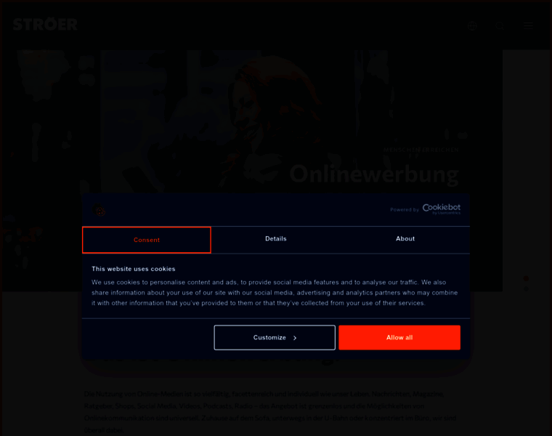Select the red slide indicator dot

tap(526, 278)
